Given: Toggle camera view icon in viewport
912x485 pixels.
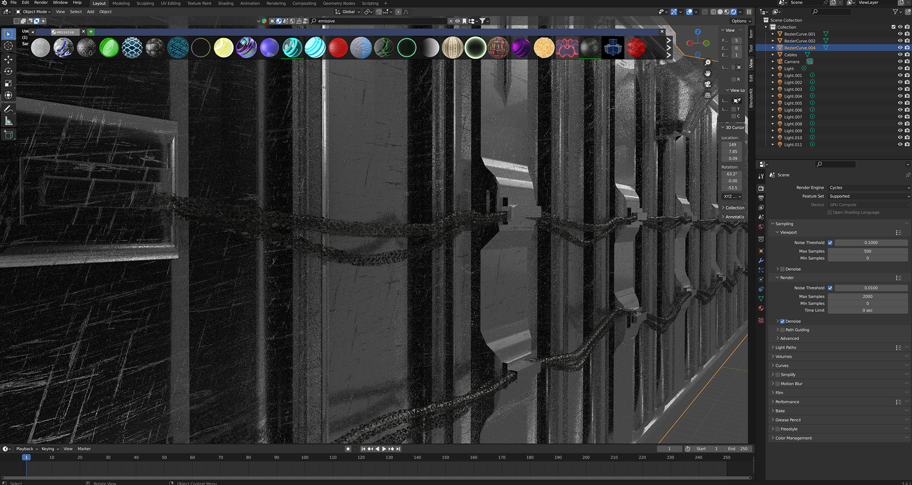Looking at the screenshot, I should coord(707,84).
